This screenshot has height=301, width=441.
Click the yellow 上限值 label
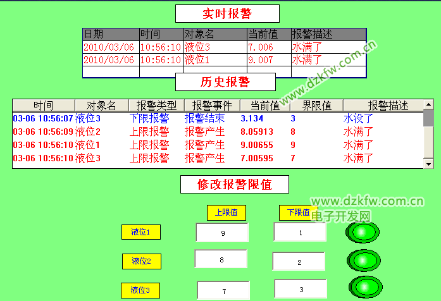[x=226, y=212]
